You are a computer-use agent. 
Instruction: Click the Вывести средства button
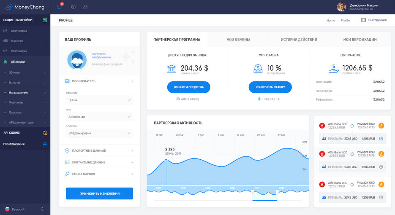pyautogui.click(x=189, y=87)
